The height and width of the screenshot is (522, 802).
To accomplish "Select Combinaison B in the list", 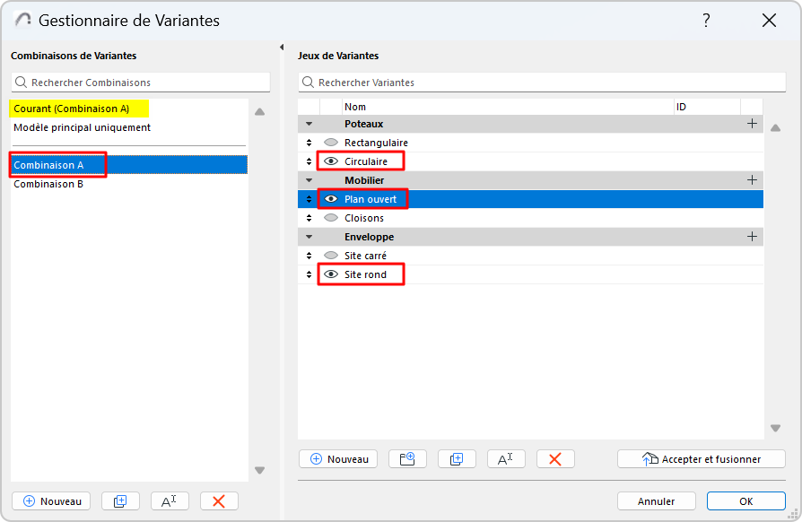I will coord(48,185).
